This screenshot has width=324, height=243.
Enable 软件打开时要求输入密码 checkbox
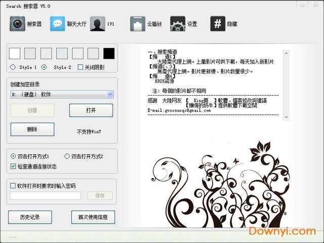tap(13, 186)
